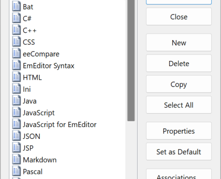Open configuration Properties
The image size is (221, 179).
tap(179, 131)
